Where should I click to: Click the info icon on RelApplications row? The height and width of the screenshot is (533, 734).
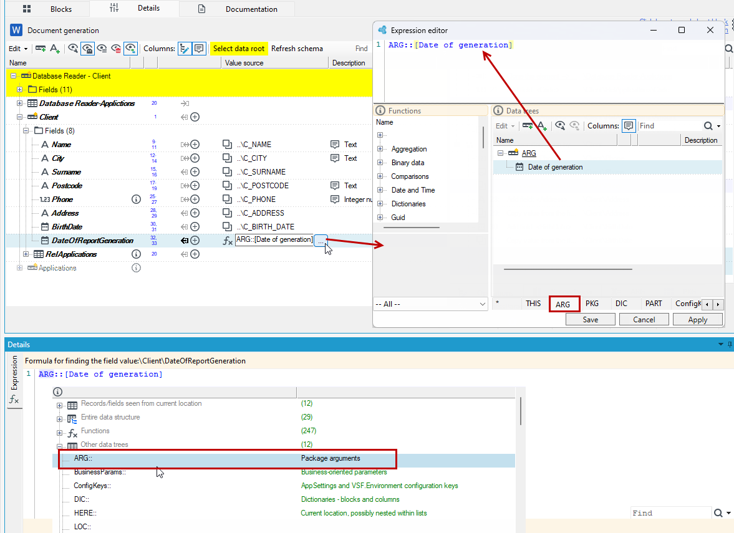click(136, 254)
